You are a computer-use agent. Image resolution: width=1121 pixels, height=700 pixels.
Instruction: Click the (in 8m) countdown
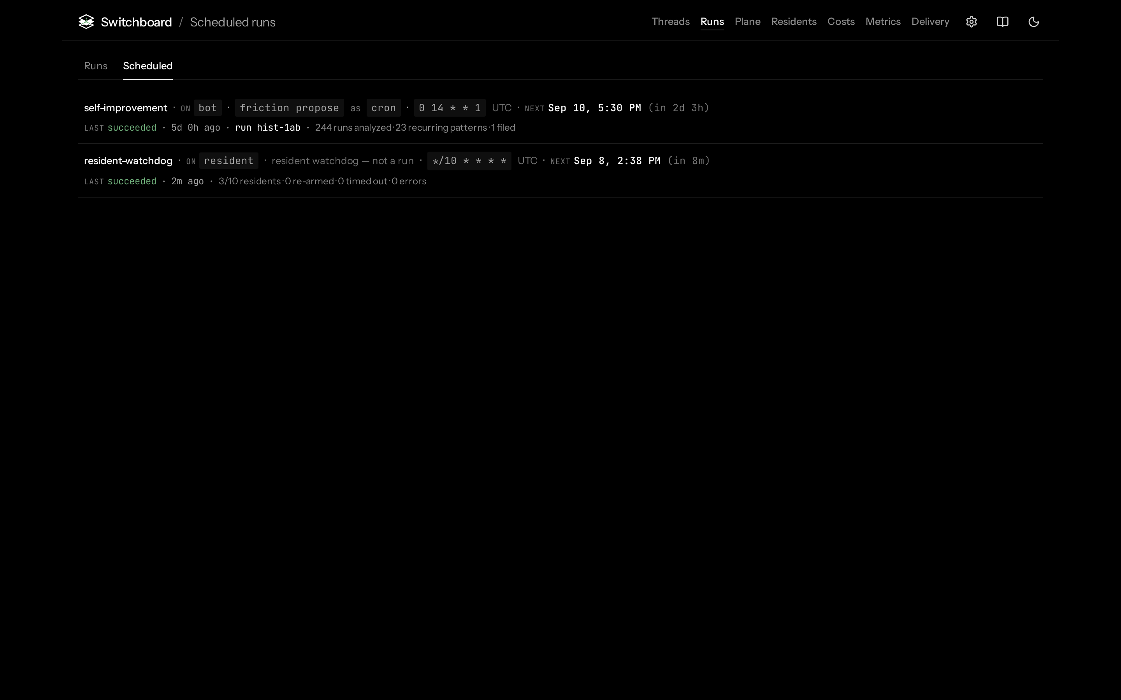tap(689, 161)
